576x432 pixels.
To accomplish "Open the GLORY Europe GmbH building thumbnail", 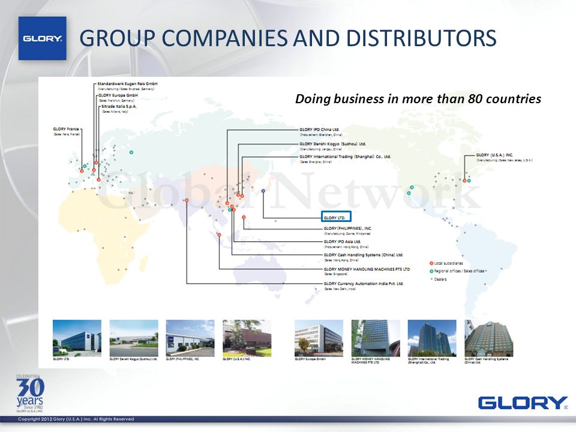I will (319, 338).
